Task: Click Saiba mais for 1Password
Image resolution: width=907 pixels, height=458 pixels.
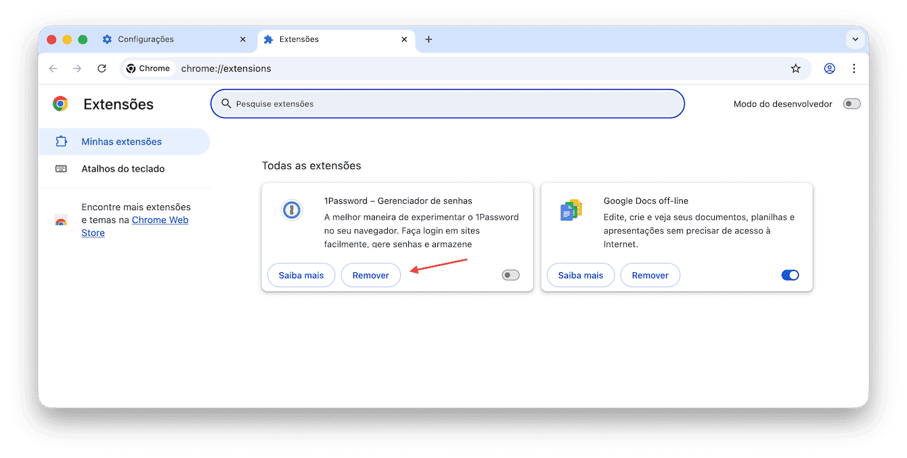Action: pos(301,276)
